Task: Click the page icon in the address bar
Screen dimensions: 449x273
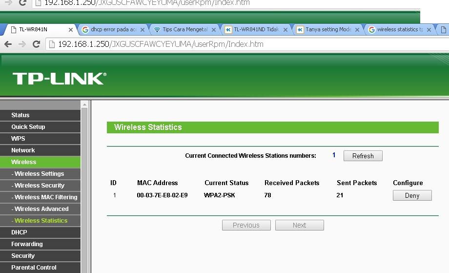Action: pyautogui.click(x=52, y=44)
